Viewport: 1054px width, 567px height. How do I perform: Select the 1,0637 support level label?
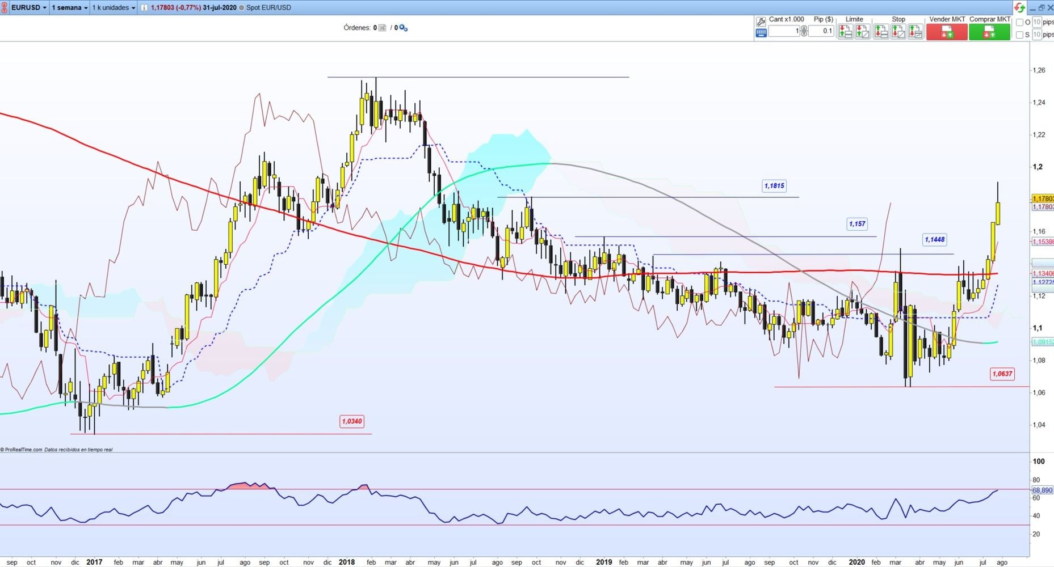click(x=1002, y=374)
